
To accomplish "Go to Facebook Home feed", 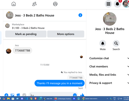I will click(x=14, y=4).
